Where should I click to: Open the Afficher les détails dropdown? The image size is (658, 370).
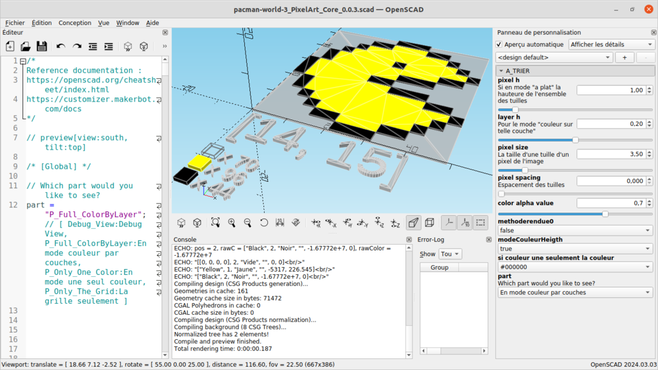pyautogui.click(x=612, y=44)
